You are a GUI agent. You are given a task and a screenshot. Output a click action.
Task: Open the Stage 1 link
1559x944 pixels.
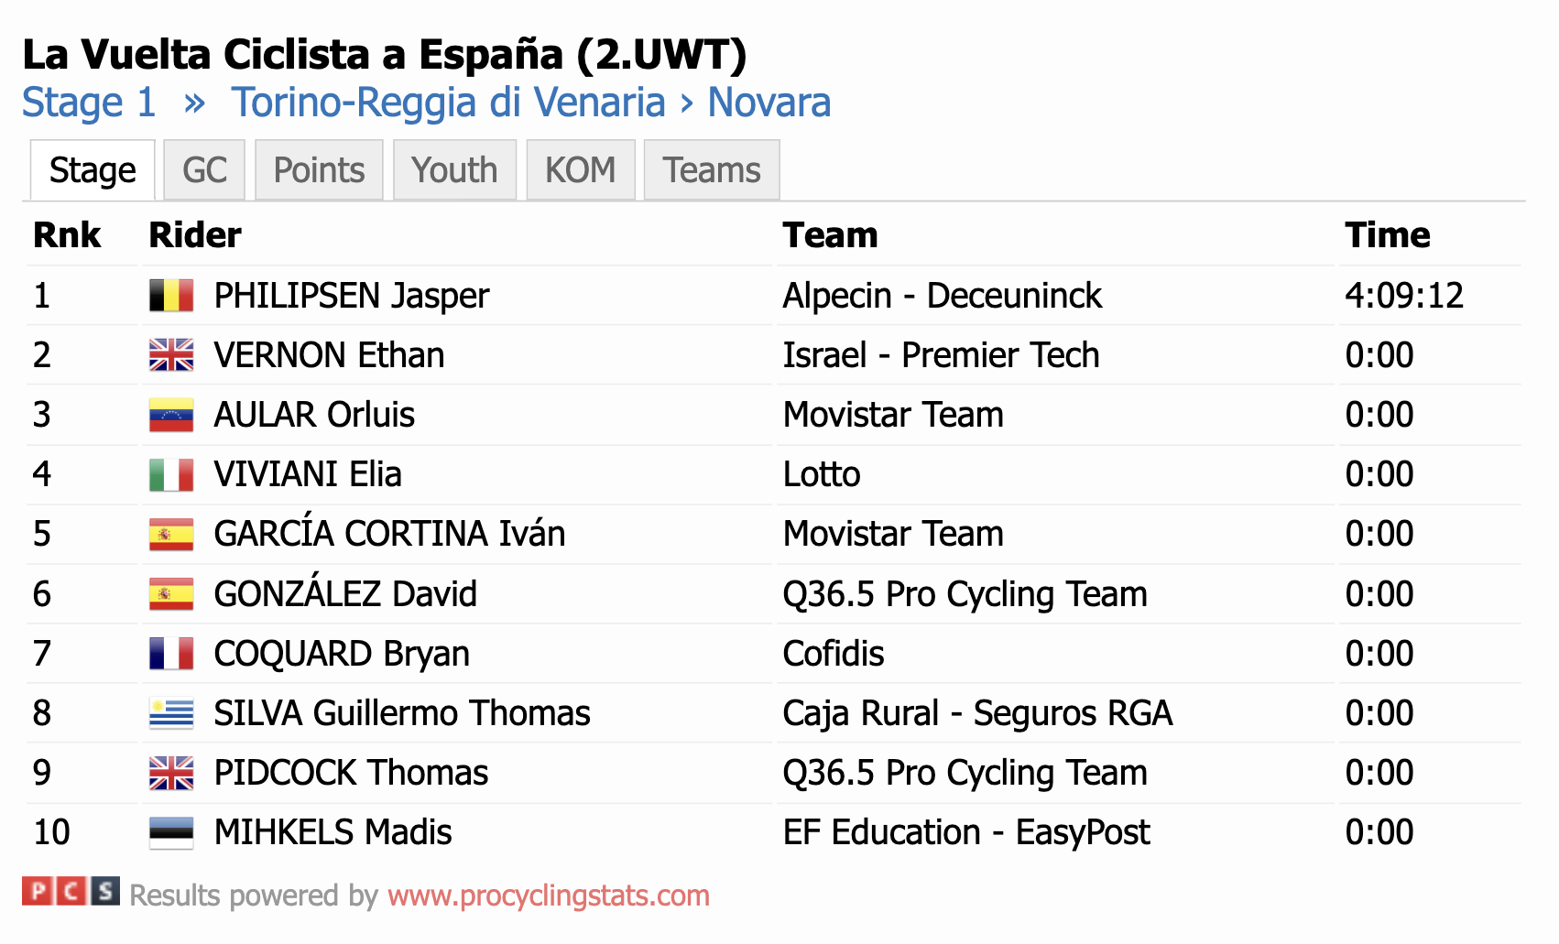click(89, 103)
